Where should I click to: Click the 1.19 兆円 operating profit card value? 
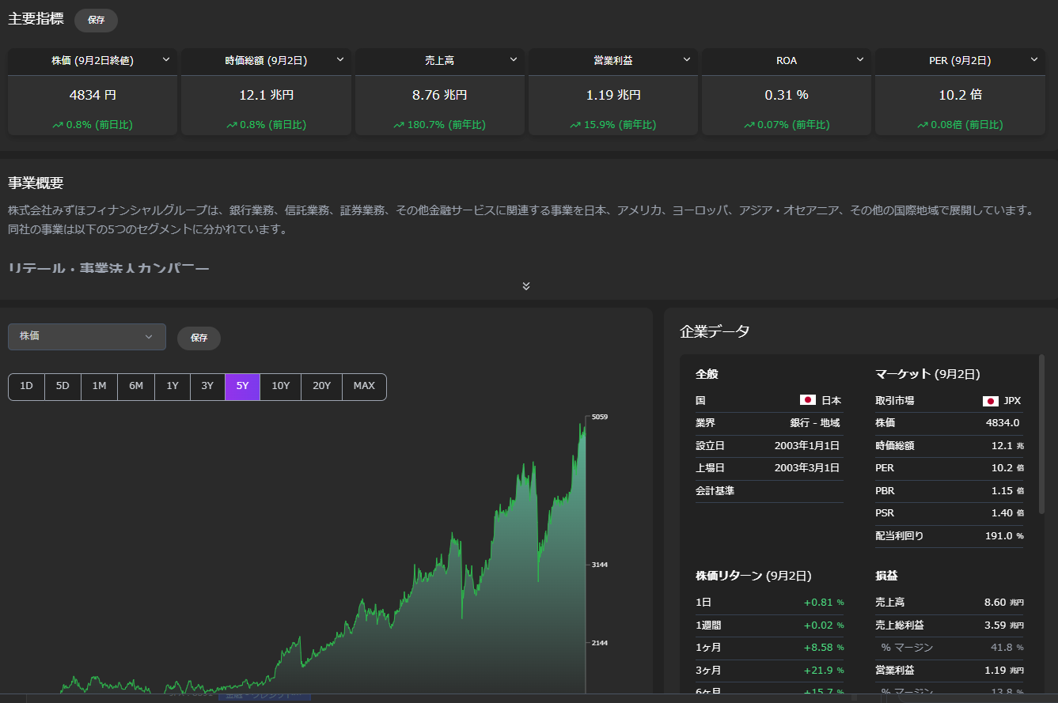click(x=613, y=95)
